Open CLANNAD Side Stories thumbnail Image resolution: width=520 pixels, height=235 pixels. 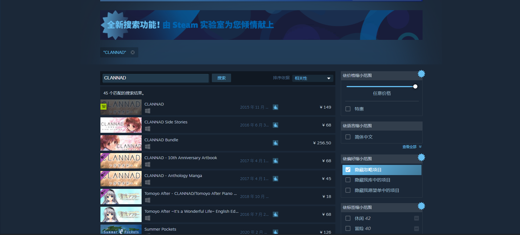pos(121,125)
